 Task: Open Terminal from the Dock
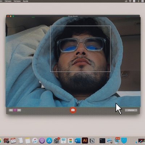(x=102, y=141)
